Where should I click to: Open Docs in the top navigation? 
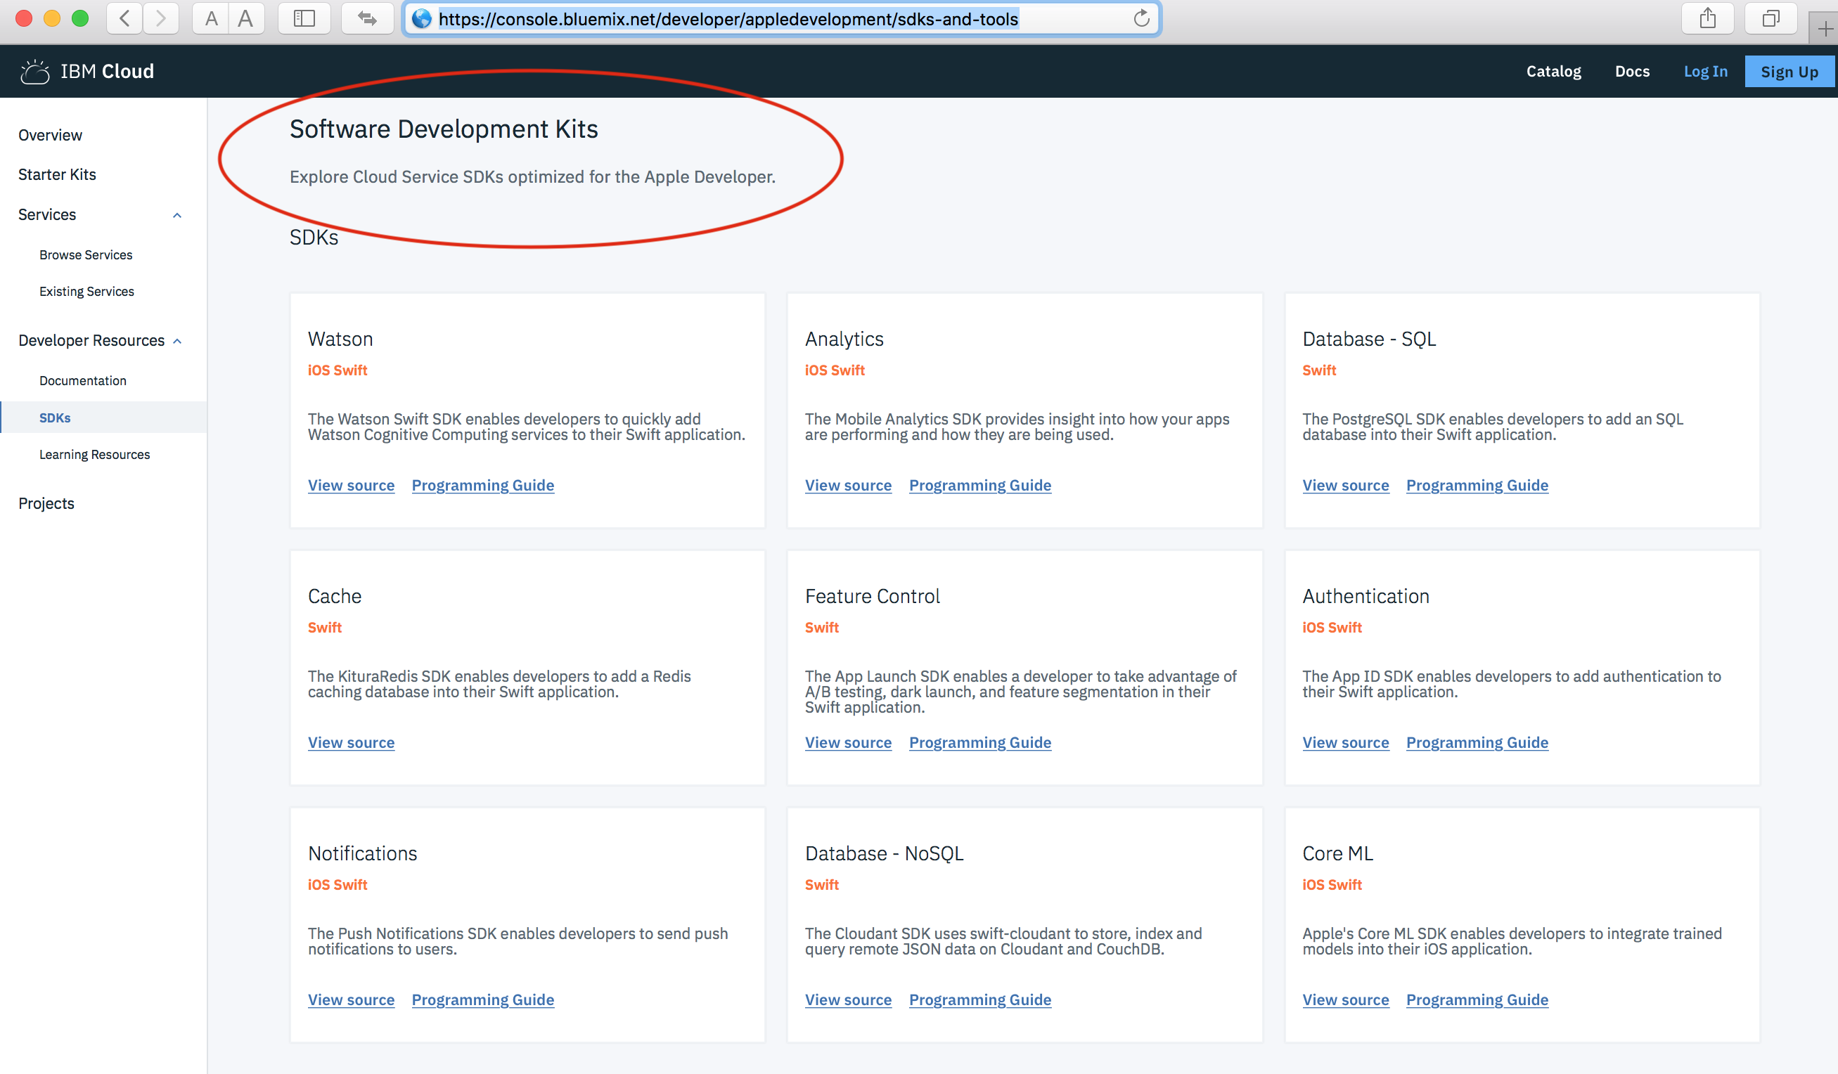[x=1631, y=72]
